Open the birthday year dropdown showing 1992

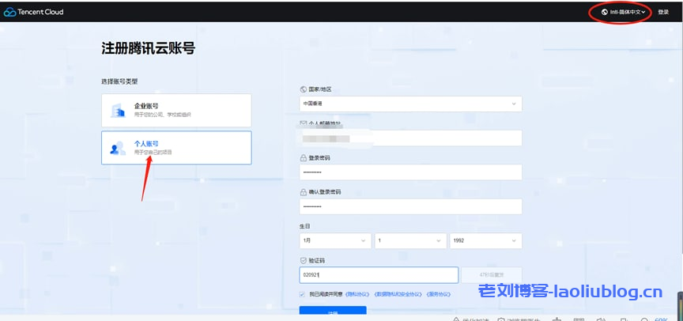tap(485, 241)
